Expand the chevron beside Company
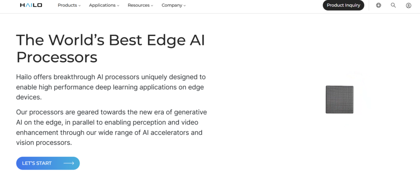 [x=185, y=6]
